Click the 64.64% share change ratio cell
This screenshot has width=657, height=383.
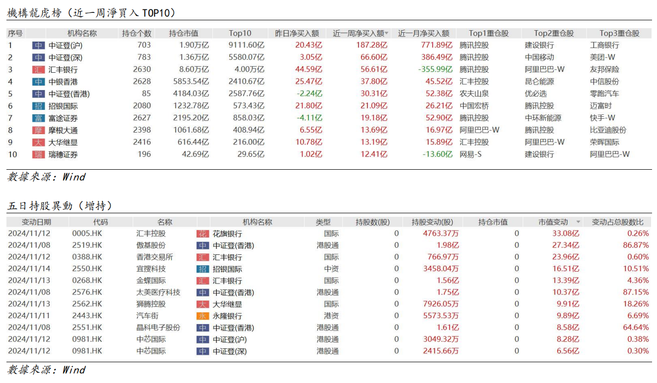coord(636,327)
